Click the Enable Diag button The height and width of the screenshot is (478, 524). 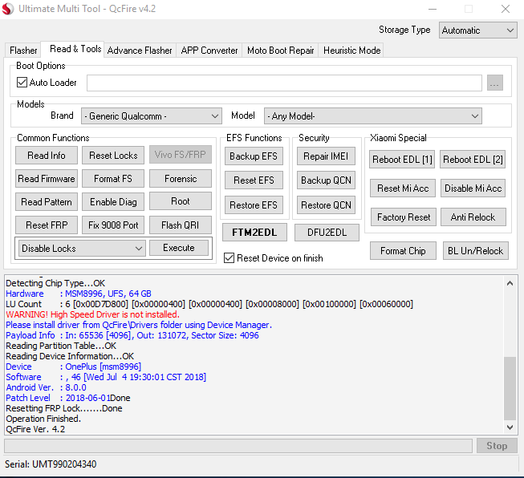coord(113,202)
